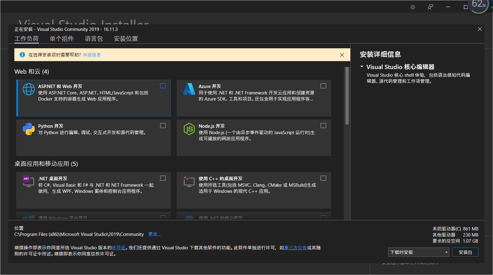Dismiss the help banner with X
This screenshot has width=493, height=275.
(342, 55)
